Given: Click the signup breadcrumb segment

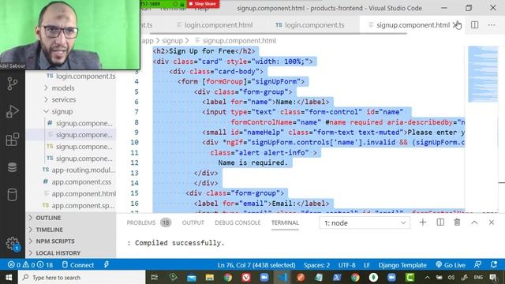Looking at the screenshot, I should coord(172,40).
